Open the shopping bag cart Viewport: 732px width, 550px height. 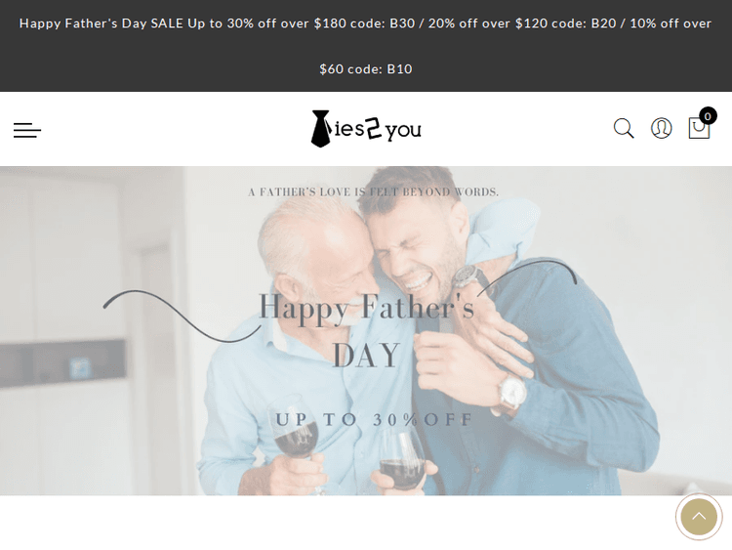click(x=699, y=128)
